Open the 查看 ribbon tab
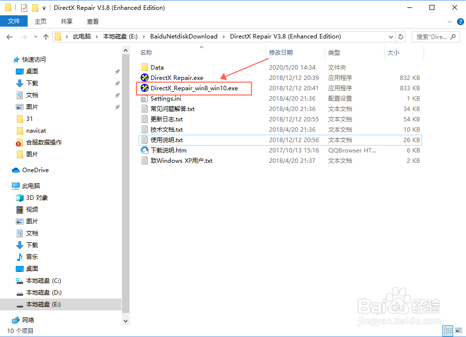 (x=93, y=21)
